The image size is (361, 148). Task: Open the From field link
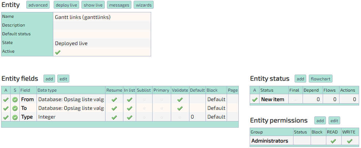coord(27,99)
